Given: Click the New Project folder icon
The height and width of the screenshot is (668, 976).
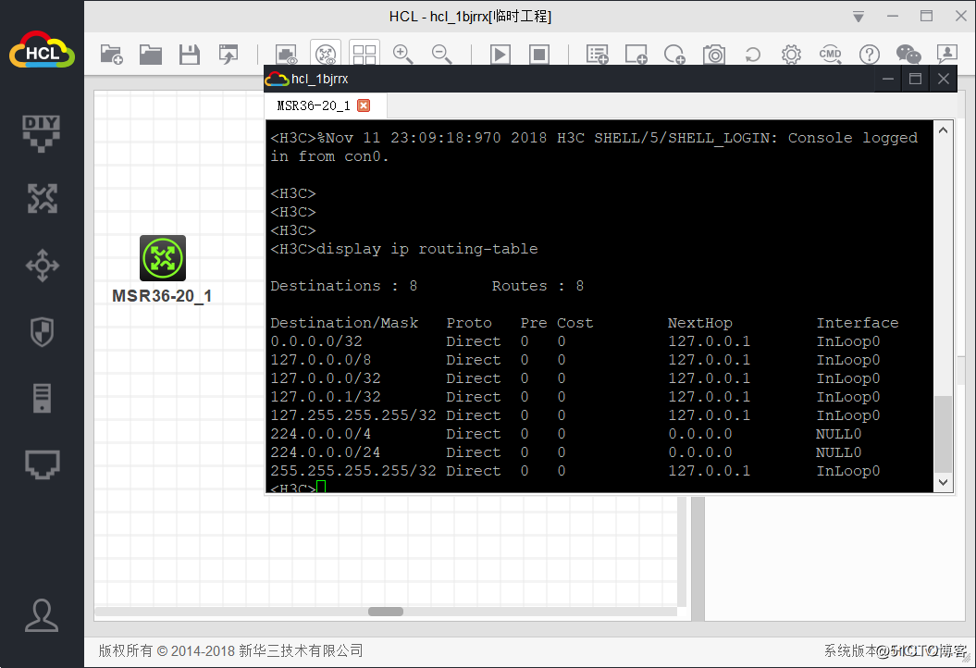Looking at the screenshot, I should [112, 55].
